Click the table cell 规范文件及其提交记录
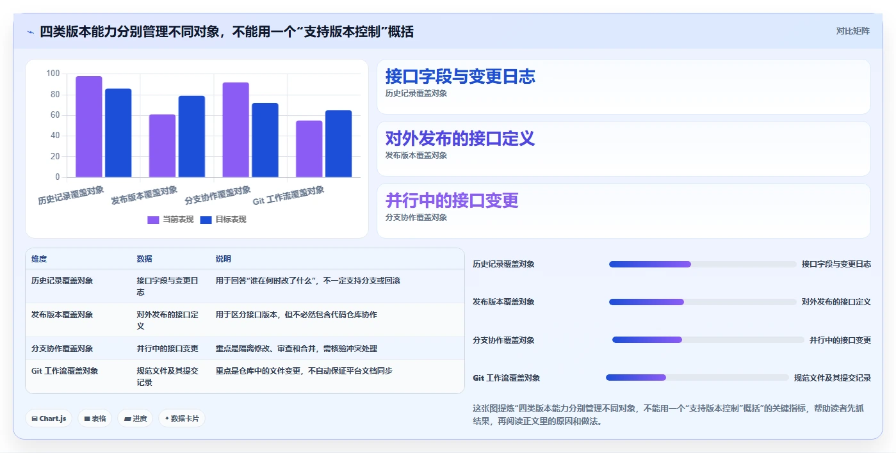896x453 pixels. pos(167,377)
